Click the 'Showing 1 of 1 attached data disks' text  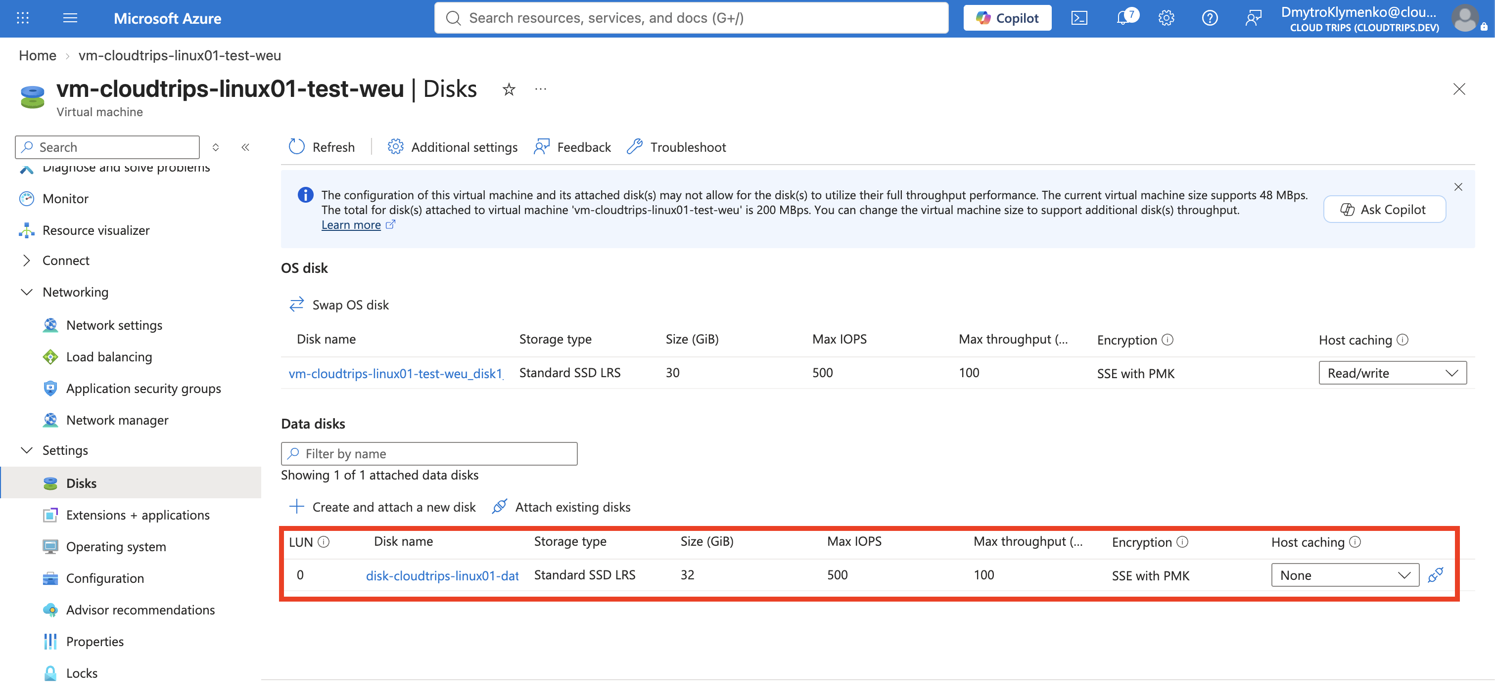click(x=379, y=475)
